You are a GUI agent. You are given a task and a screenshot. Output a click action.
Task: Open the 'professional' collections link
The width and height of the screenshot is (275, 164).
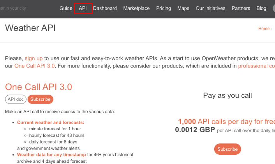coord(256,66)
